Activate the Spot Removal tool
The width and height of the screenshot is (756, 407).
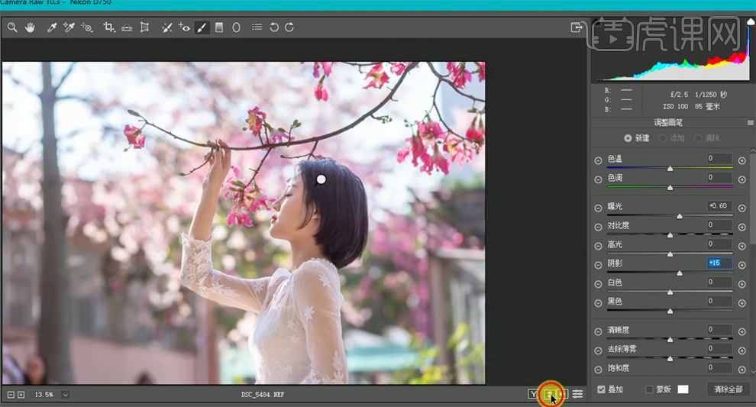point(166,27)
